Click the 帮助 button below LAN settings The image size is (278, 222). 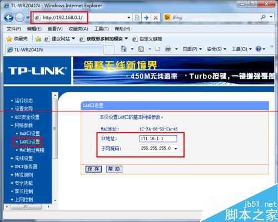pos(114,169)
